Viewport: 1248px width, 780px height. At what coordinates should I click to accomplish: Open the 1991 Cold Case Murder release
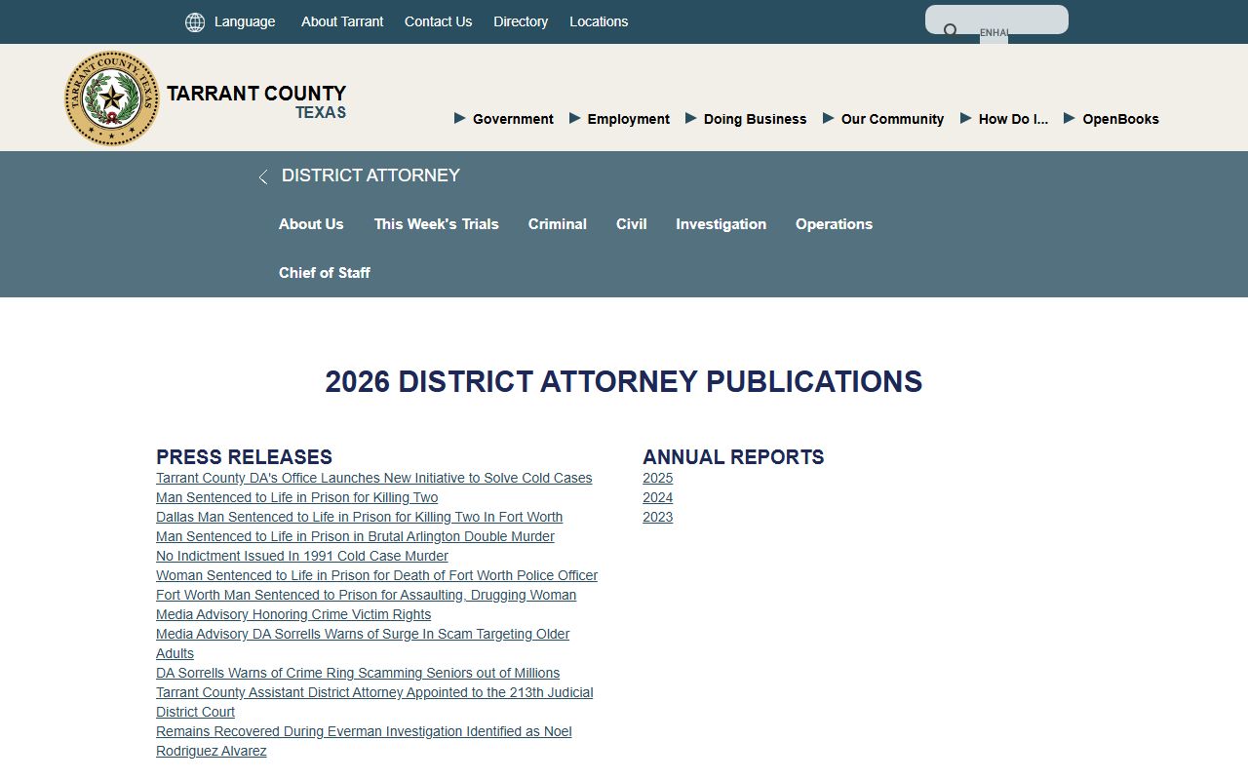coord(302,556)
